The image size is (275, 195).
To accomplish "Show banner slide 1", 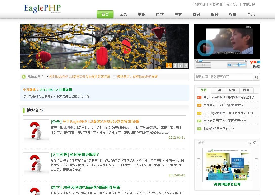I will 169,65.
